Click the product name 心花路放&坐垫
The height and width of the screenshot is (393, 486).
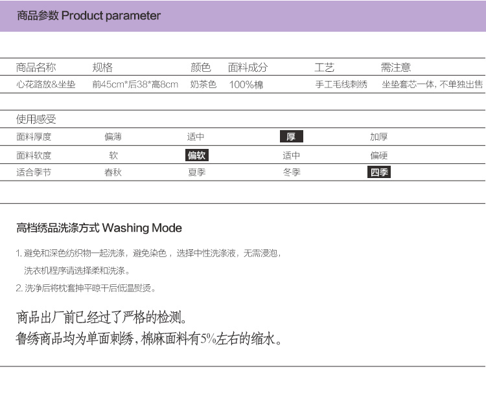tap(45, 84)
